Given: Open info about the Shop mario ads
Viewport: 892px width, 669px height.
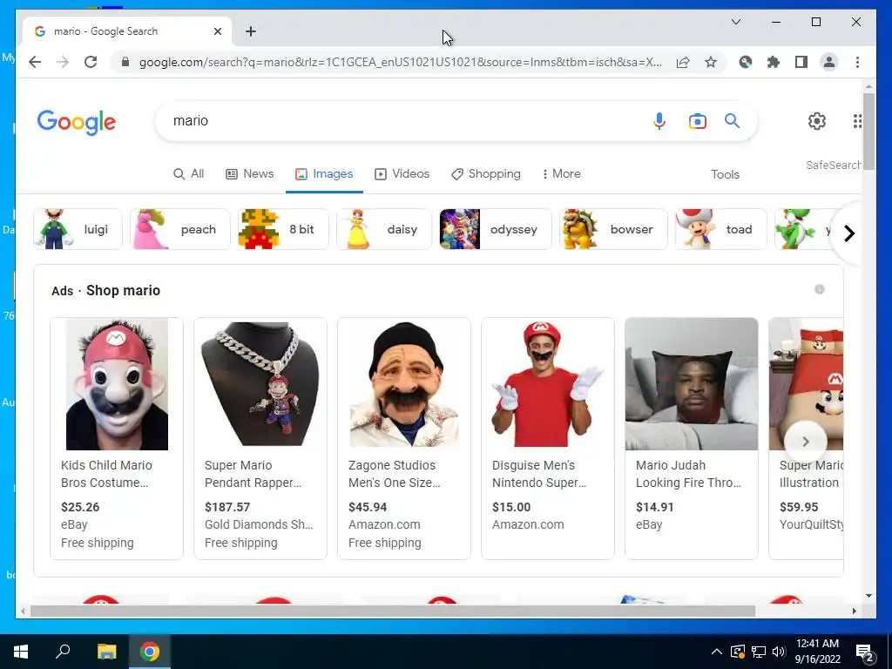Looking at the screenshot, I should click(x=820, y=289).
